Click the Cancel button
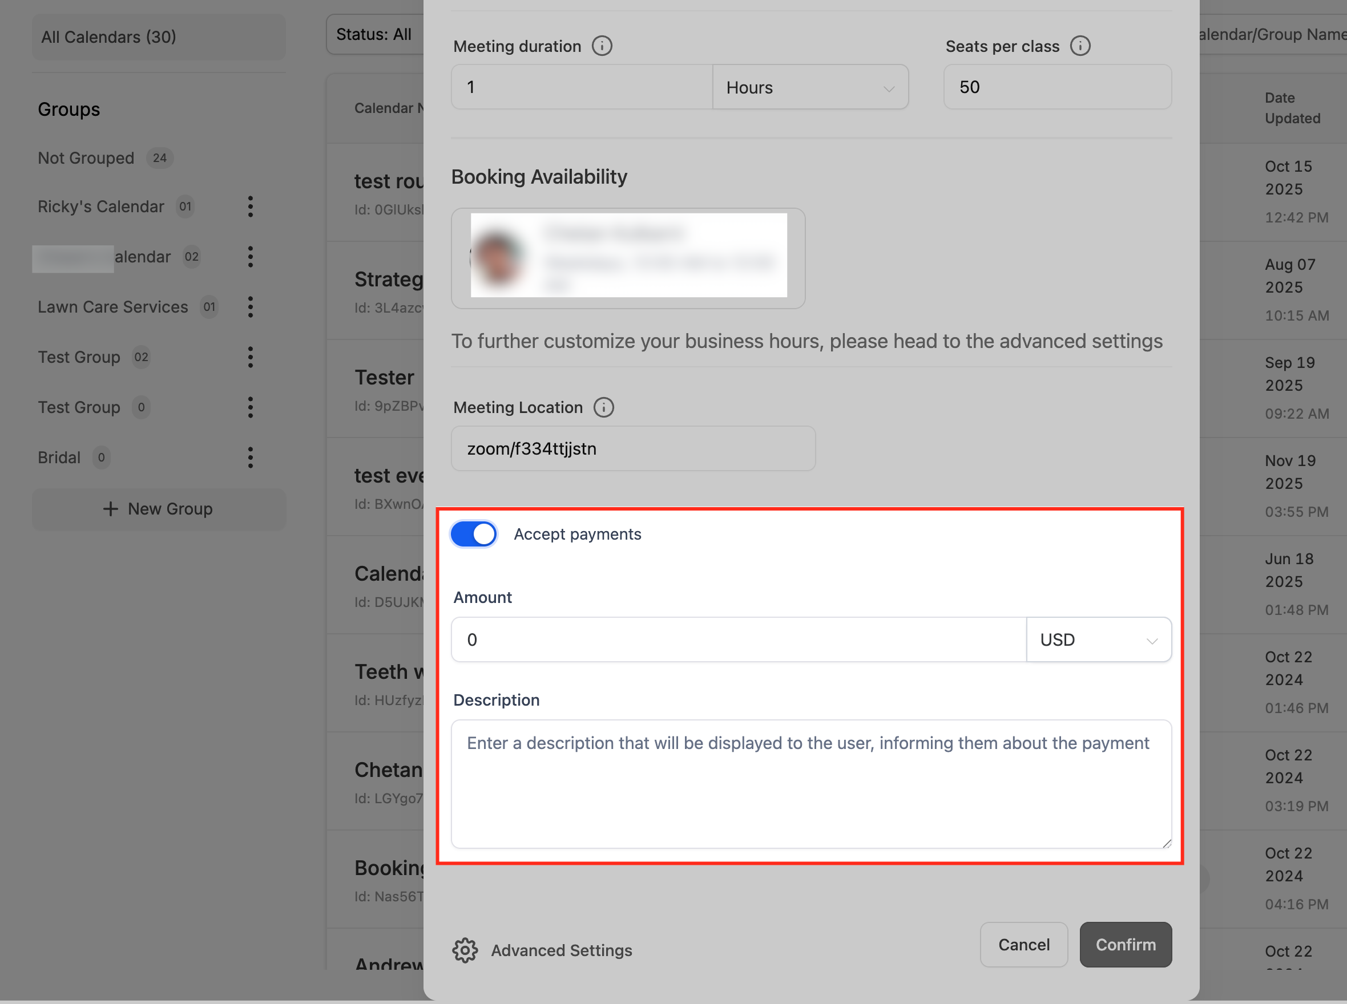The height and width of the screenshot is (1004, 1347). pyautogui.click(x=1023, y=945)
